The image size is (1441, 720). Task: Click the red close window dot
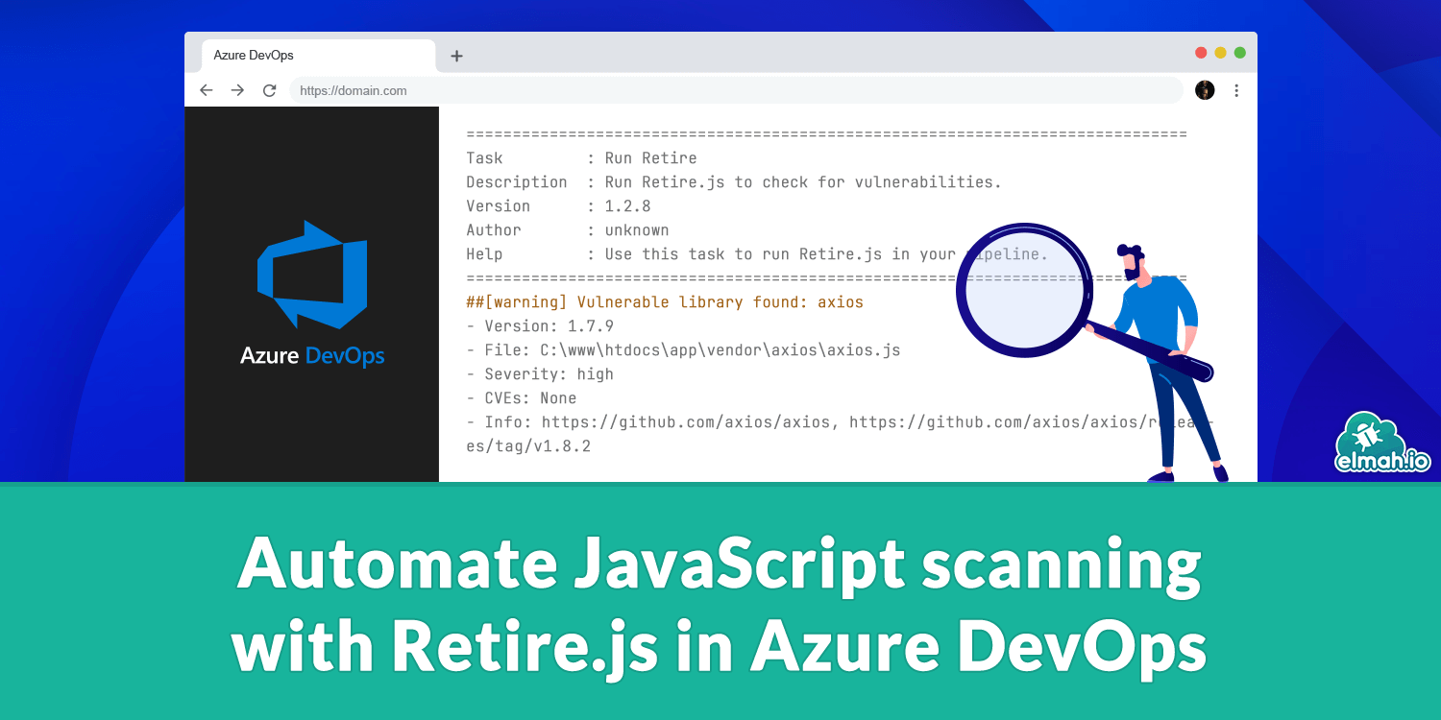tap(1199, 53)
